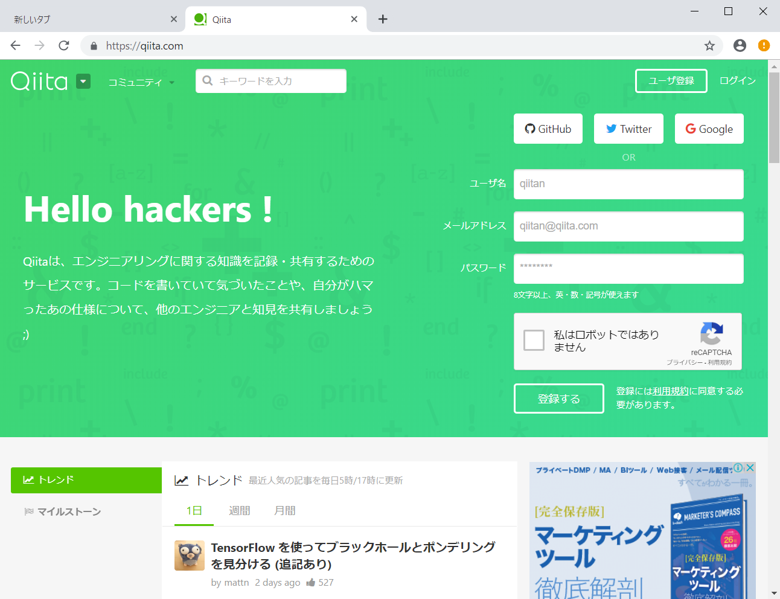Switch to the 週間 trend tab
The image size is (780, 599).
(x=240, y=510)
